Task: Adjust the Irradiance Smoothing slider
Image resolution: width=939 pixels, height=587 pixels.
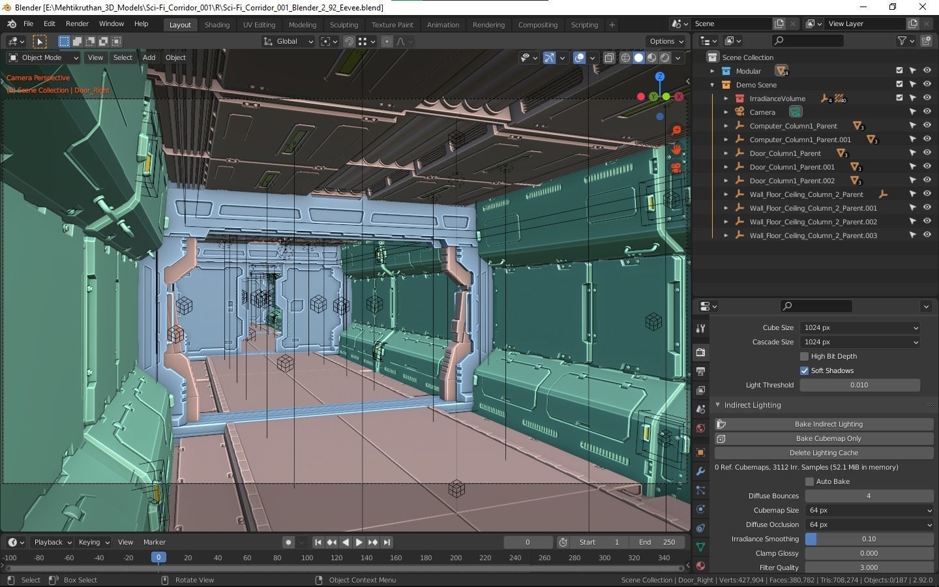Action: click(x=869, y=539)
